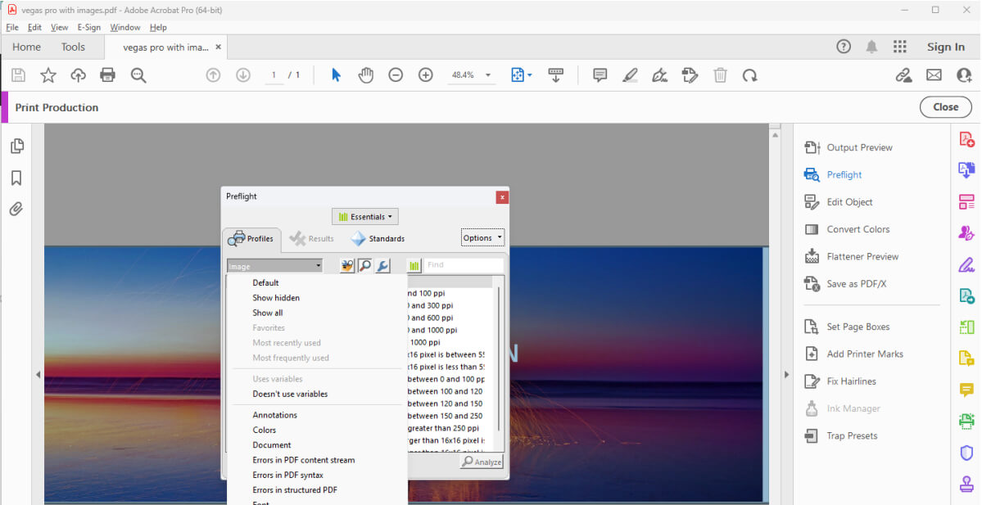Toggle Preflight single checks magnifier button
Image resolution: width=982 pixels, height=505 pixels.
[x=364, y=266]
